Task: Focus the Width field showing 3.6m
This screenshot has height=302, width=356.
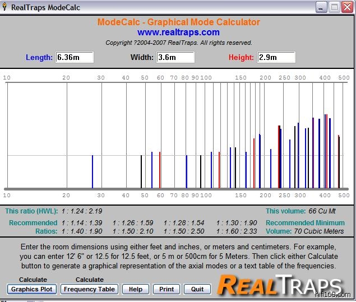Action: pyautogui.click(x=175, y=57)
